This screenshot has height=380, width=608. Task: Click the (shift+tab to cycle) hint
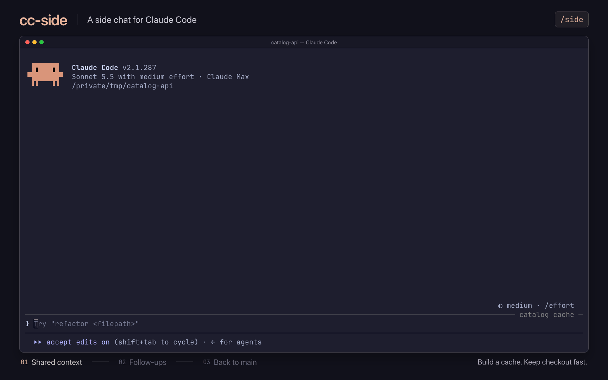click(x=156, y=342)
